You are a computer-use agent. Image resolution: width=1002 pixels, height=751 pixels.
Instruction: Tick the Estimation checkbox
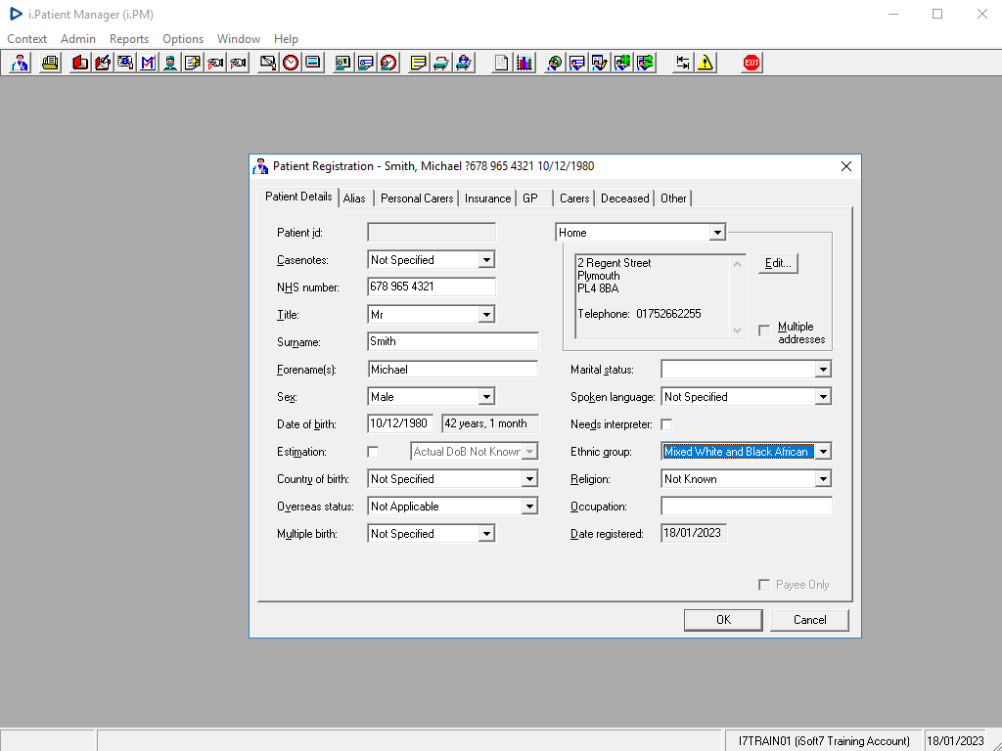point(373,452)
